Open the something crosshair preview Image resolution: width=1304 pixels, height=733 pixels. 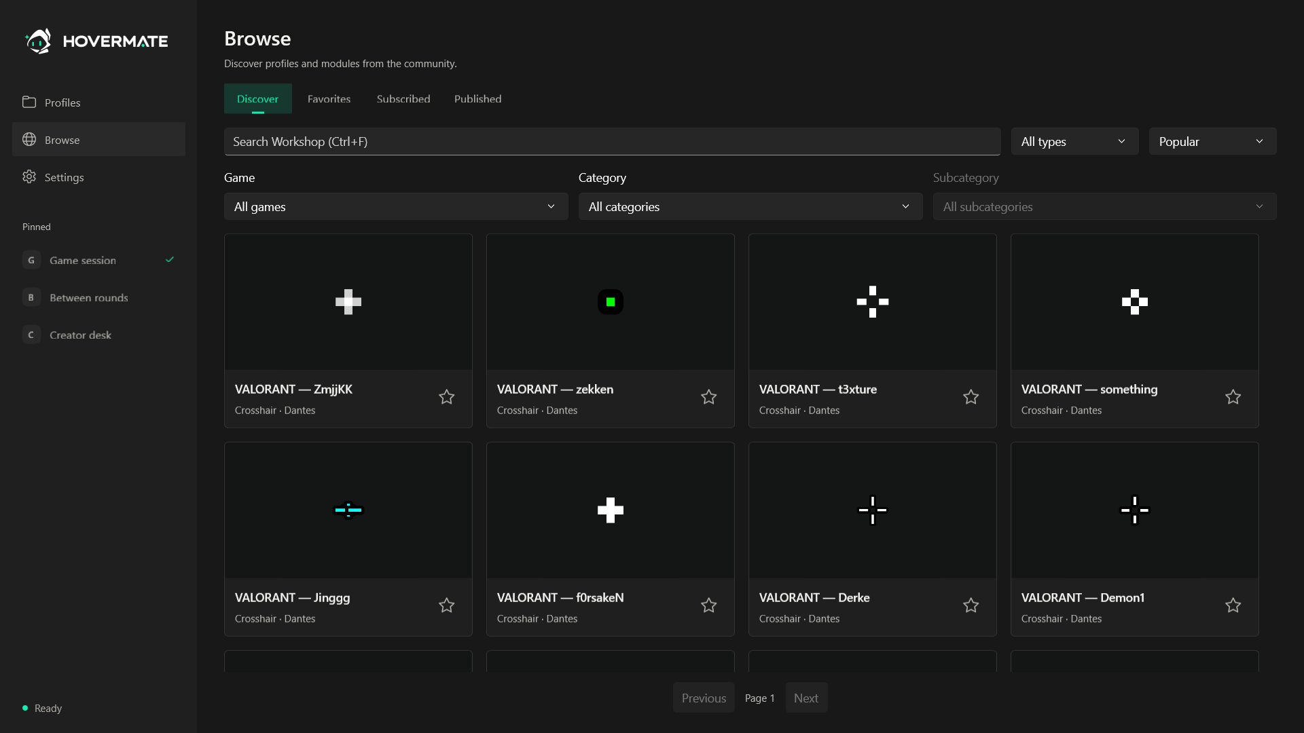pyautogui.click(x=1134, y=302)
